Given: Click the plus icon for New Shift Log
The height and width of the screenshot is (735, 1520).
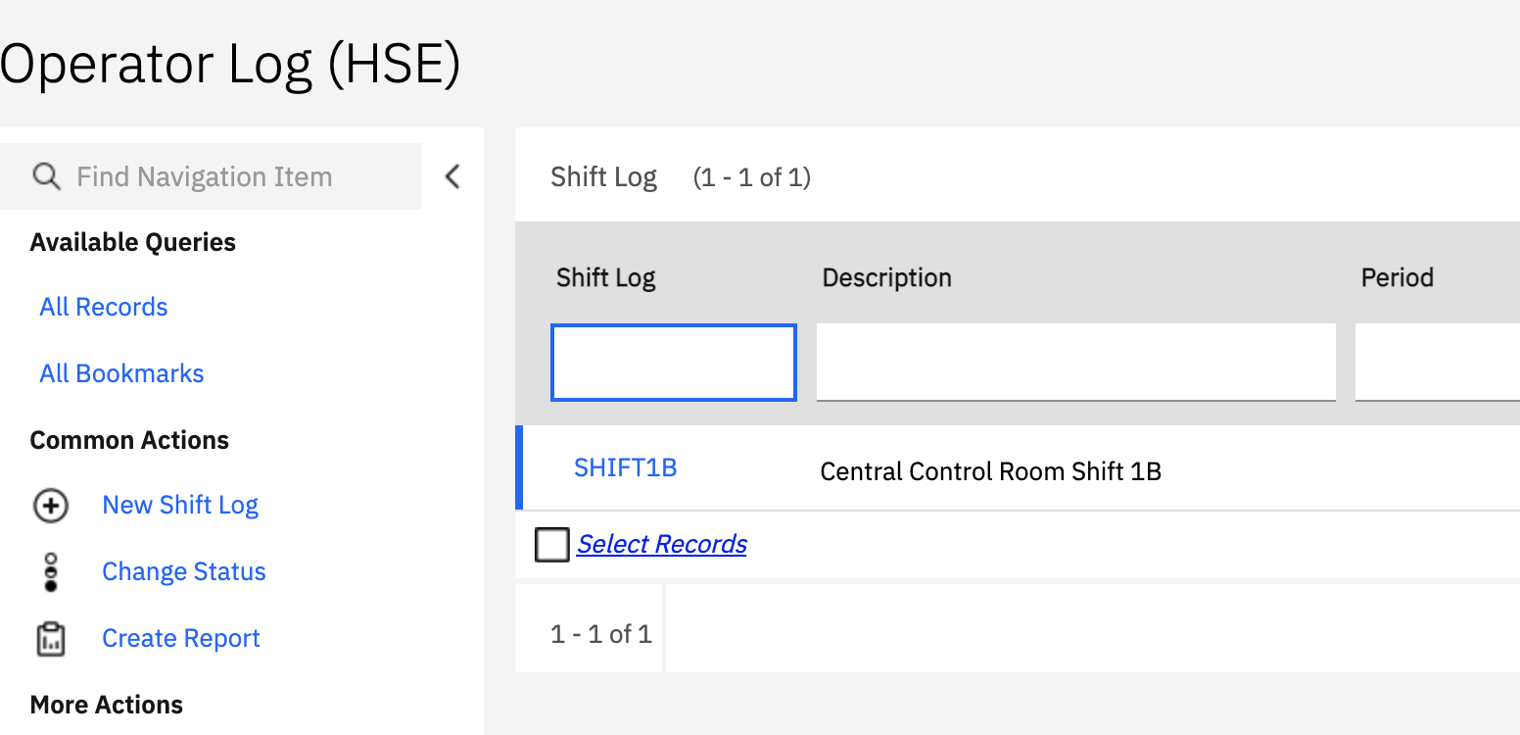Looking at the screenshot, I should tap(51, 506).
